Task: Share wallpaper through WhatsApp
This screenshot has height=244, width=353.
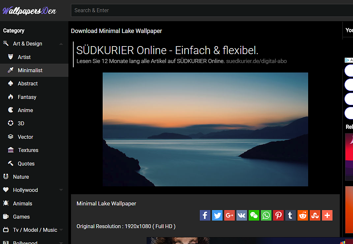Action: pyautogui.click(x=266, y=215)
